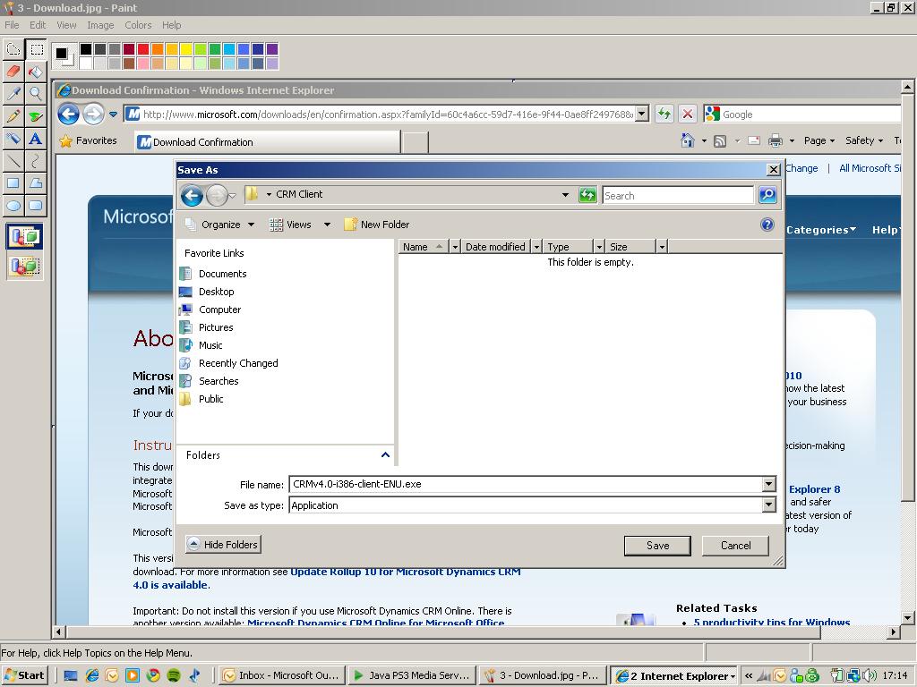The height and width of the screenshot is (687, 917).
Task: Open Paint's File menu
Action: 12,25
